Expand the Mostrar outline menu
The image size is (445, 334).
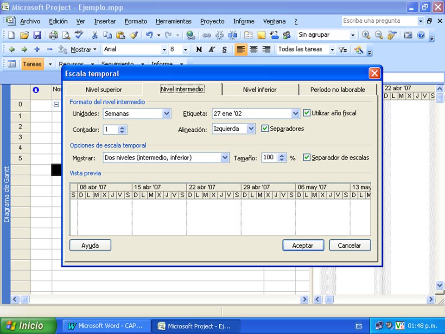click(x=83, y=50)
